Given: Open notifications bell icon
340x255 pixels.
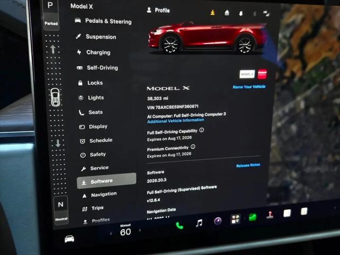Looking at the screenshot, I should tap(241, 13).
